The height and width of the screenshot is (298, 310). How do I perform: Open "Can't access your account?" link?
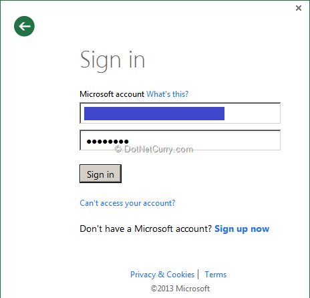coord(128,203)
